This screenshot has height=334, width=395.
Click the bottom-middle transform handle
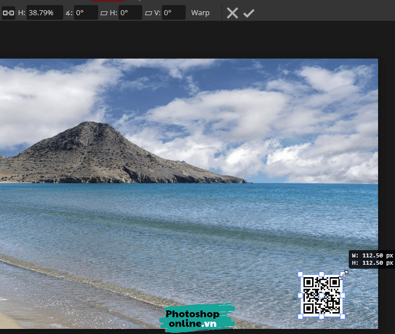tap(322, 316)
